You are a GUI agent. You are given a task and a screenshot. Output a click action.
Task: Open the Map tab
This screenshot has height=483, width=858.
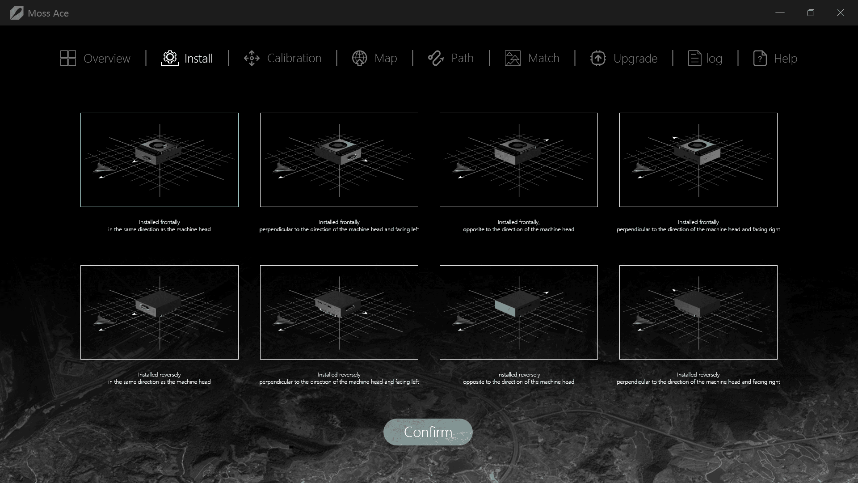point(386,59)
